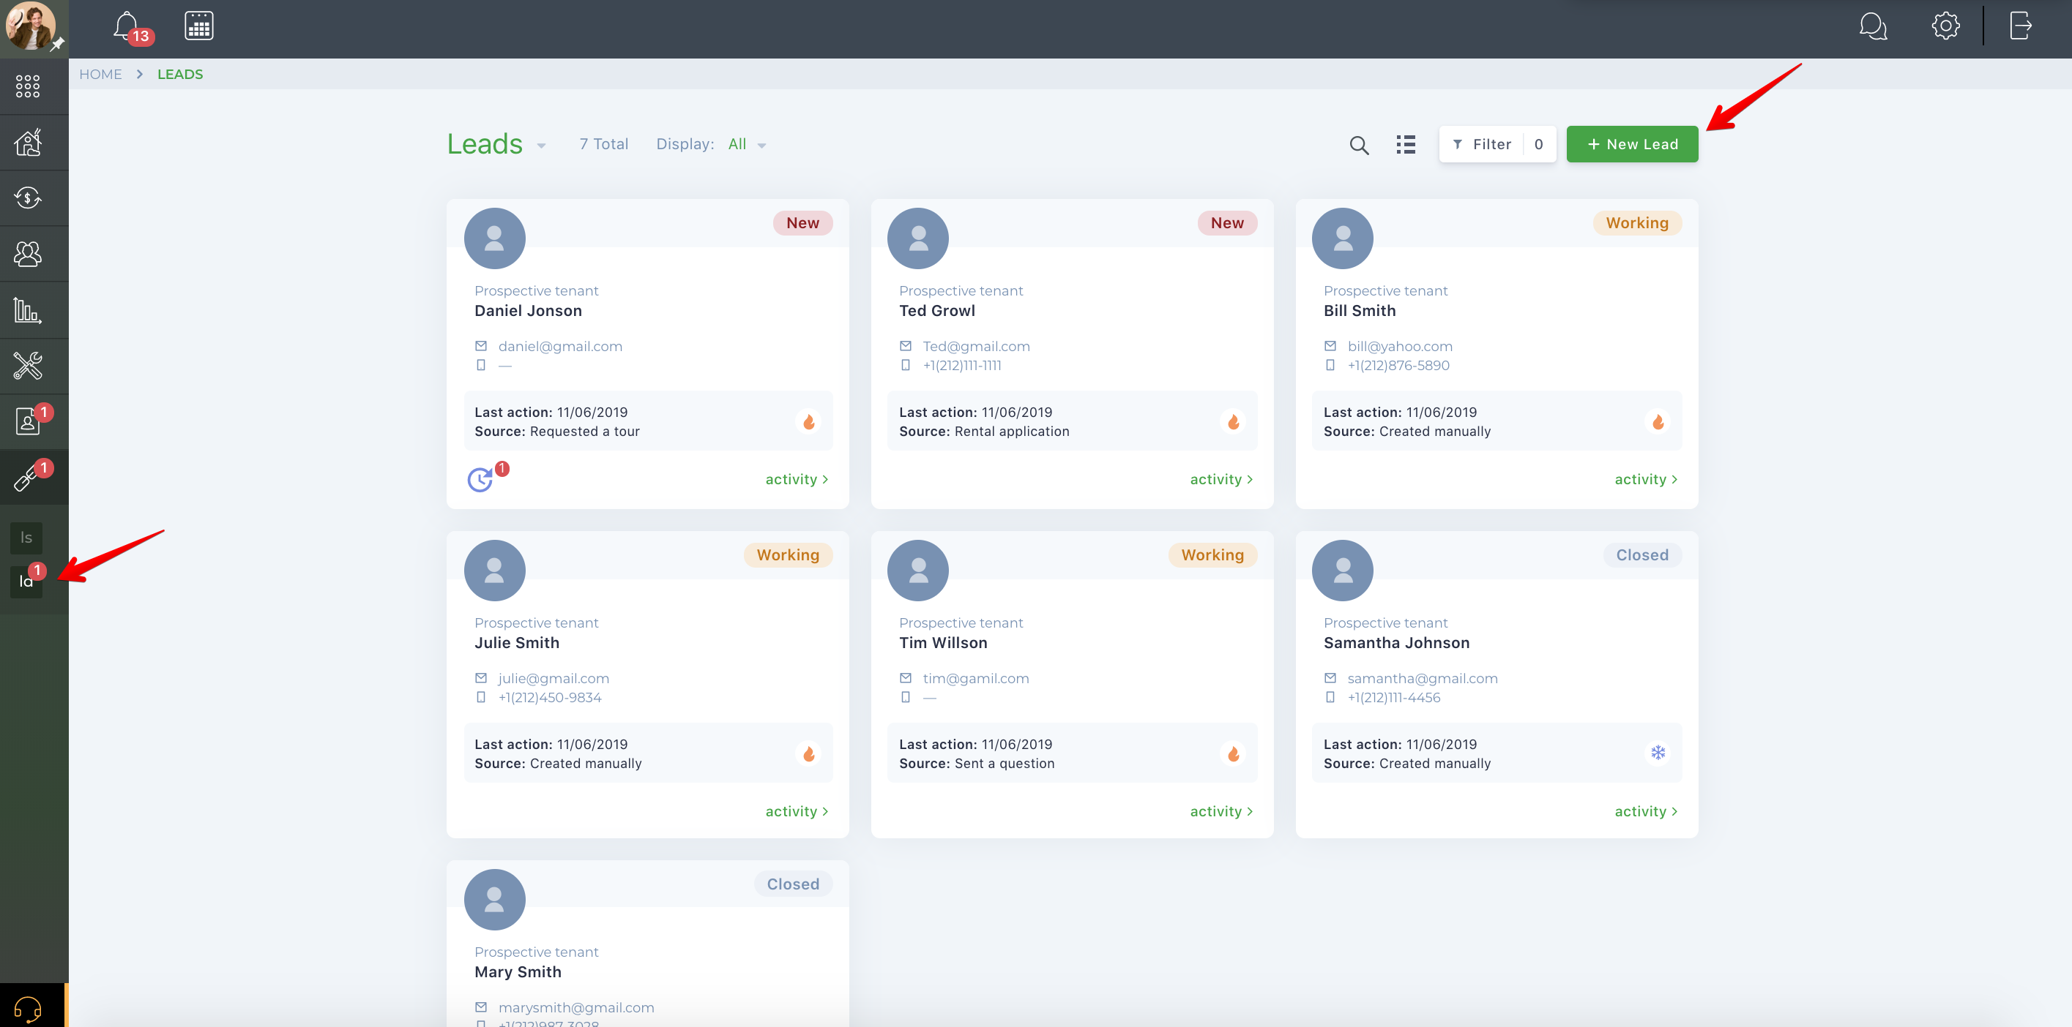Click the follow-up reminder icon on Daniel Jonson card

[481, 479]
